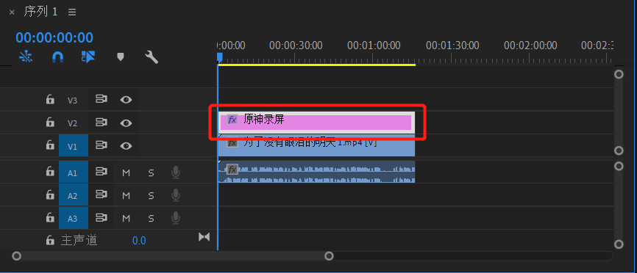Toggle lock on track A2
Image resolution: width=637 pixels, height=273 pixels.
point(50,194)
